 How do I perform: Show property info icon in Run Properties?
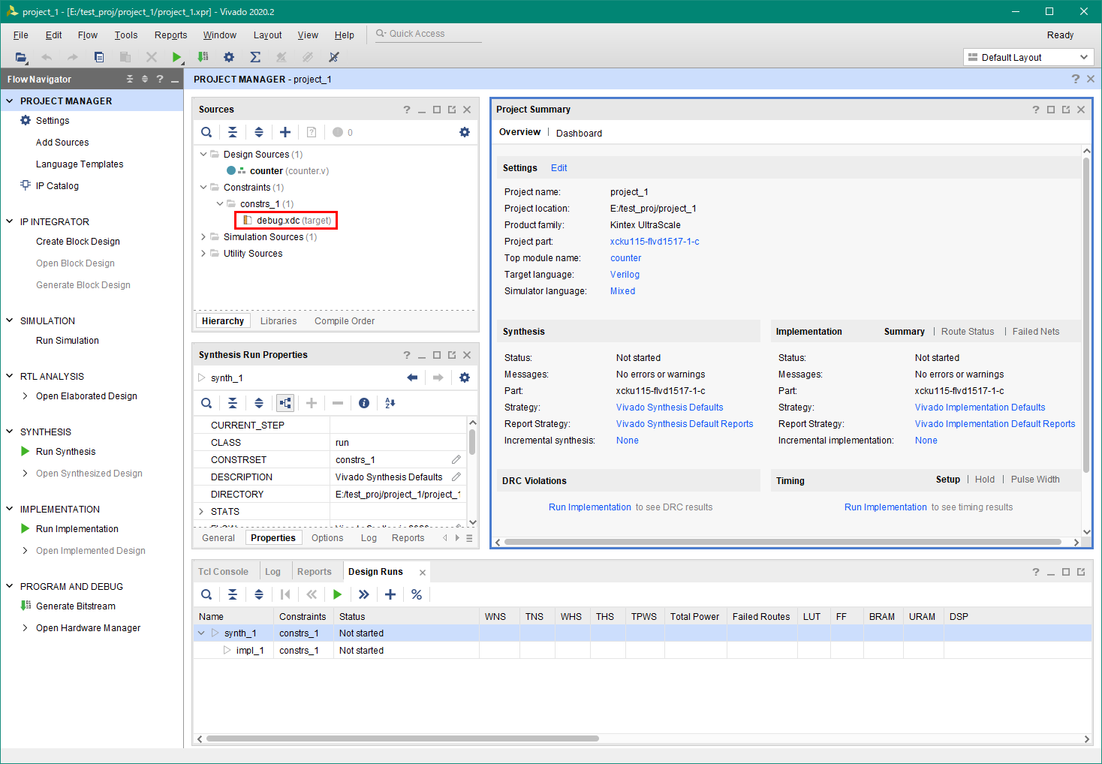[364, 403]
